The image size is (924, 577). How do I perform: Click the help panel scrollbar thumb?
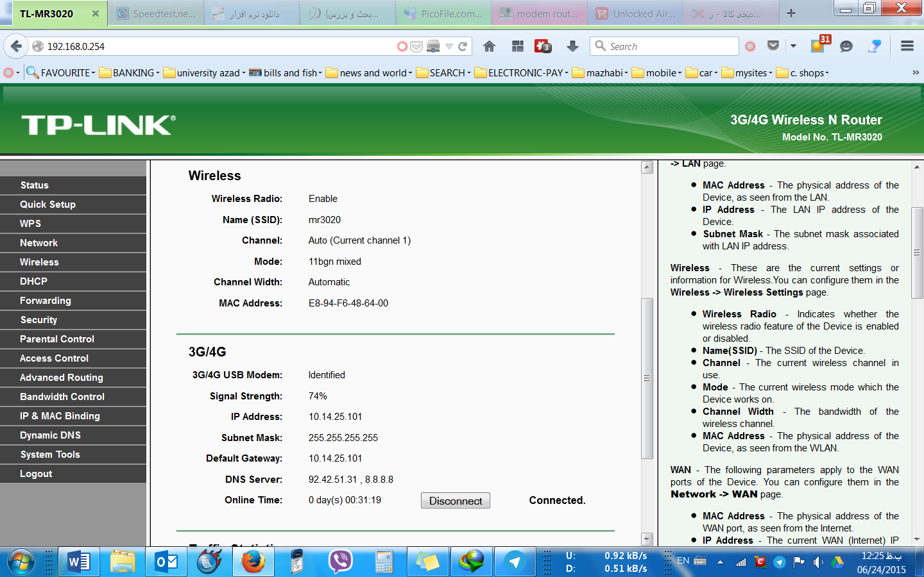917,253
